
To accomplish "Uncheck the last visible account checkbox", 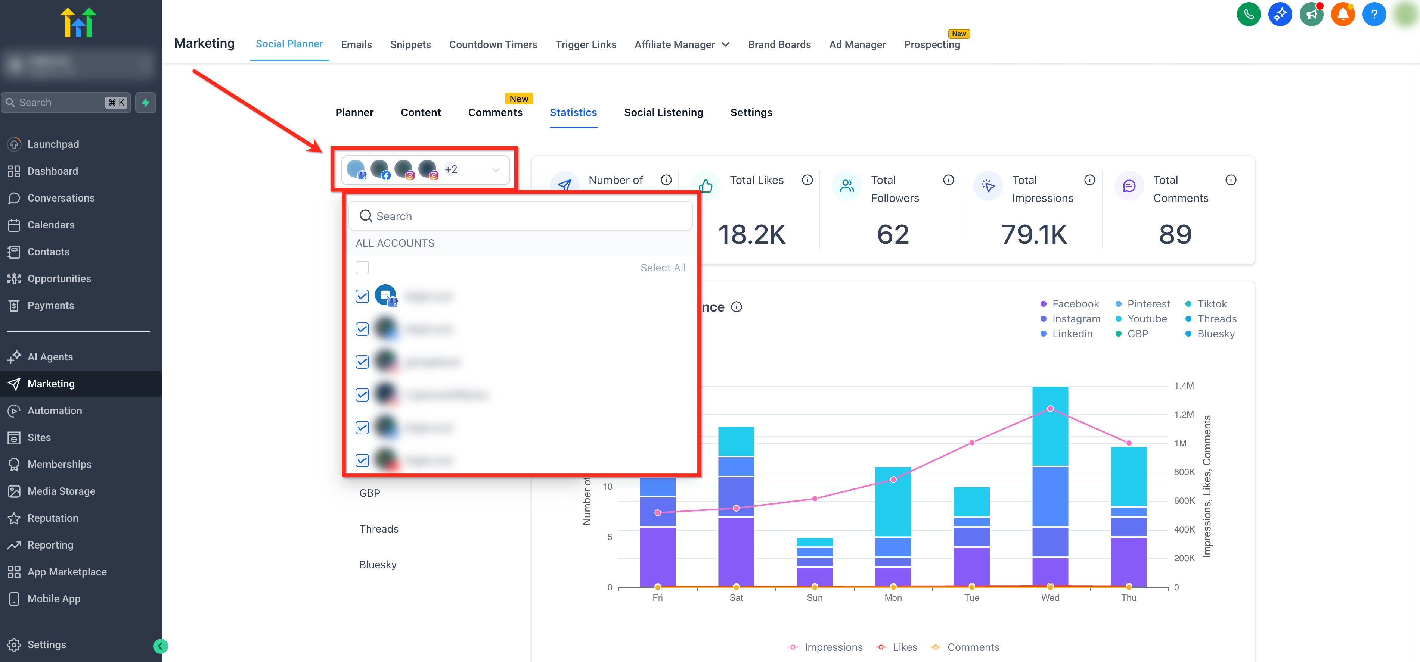I will [x=362, y=460].
